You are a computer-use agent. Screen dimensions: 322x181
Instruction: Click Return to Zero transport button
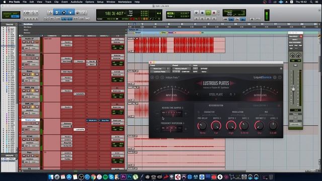[196, 19]
